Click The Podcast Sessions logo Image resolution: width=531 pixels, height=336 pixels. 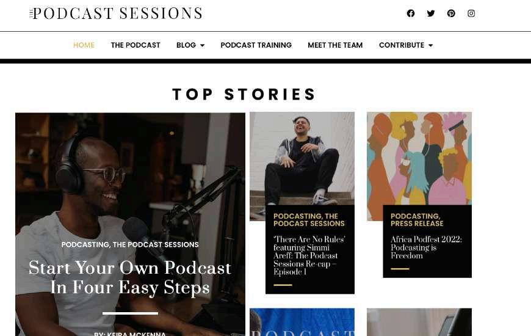pyautogui.click(x=116, y=13)
